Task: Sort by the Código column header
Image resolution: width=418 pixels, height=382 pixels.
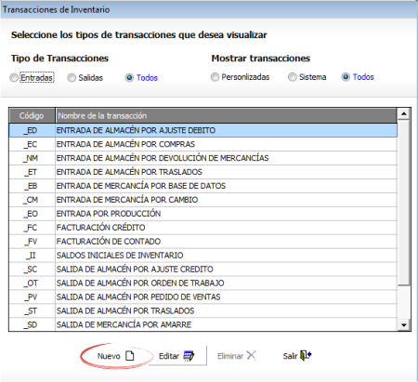Action: click(32, 115)
